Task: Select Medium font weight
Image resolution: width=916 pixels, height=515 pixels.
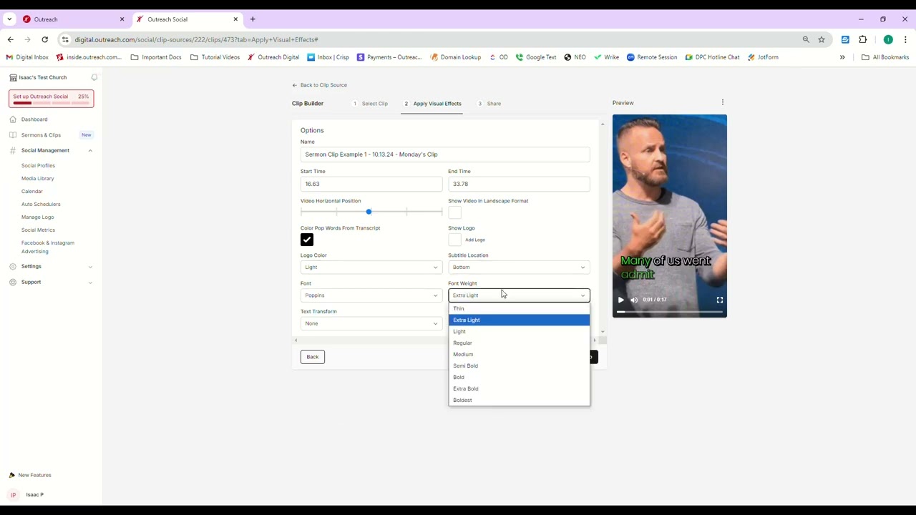Action: (x=519, y=354)
